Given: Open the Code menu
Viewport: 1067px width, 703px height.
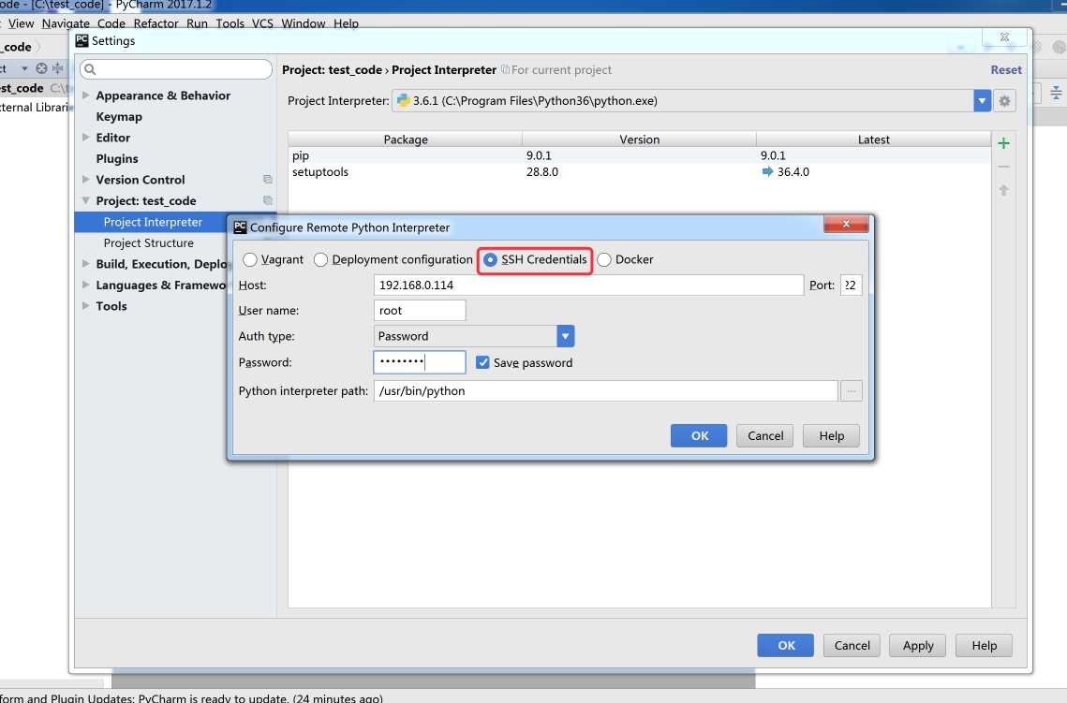Looking at the screenshot, I should (x=111, y=23).
